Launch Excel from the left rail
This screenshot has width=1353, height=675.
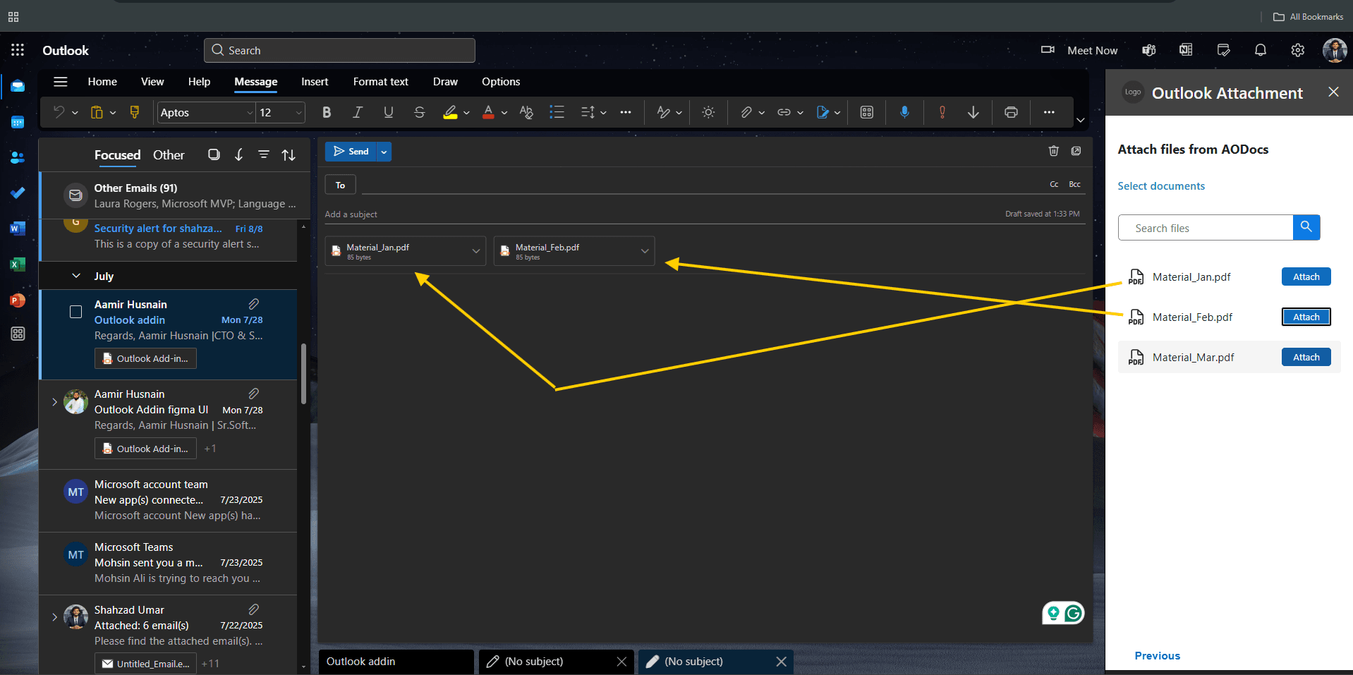(x=18, y=264)
